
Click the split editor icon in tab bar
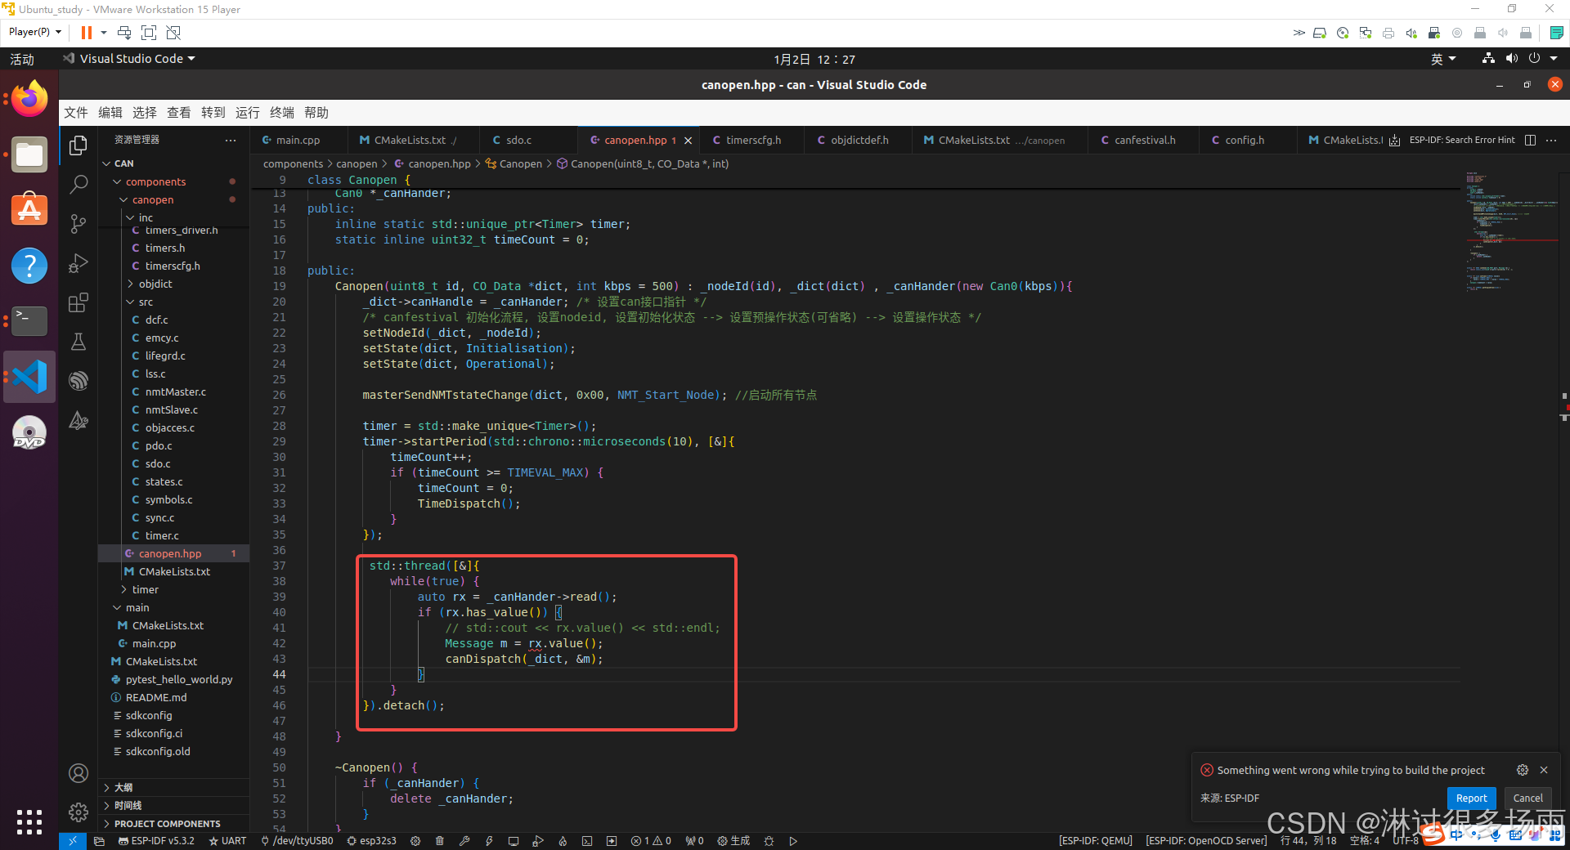[x=1530, y=140]
